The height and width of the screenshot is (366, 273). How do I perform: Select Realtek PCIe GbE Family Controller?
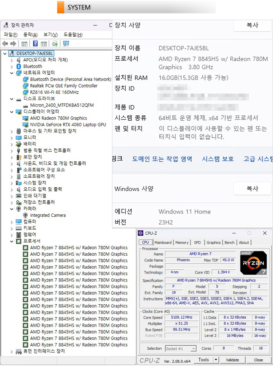coord(64,86)
